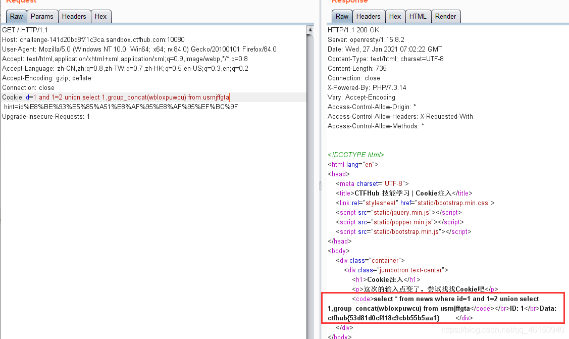The height and width of the screenshot is (339, 569).
Task: Click the html lang="en" tag line
Action: coord(353,164)
